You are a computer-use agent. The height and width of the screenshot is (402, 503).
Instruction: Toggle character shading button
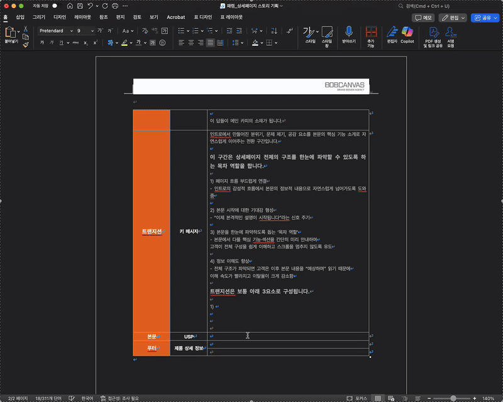pyautogui.click(x=153, y=43)
